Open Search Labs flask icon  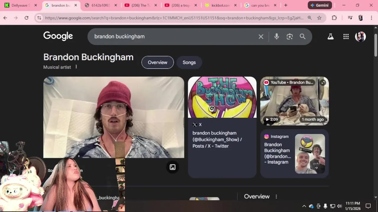[330, 37]
